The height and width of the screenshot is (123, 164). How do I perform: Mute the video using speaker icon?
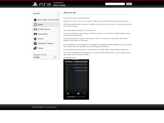click(x=78, y=94)
